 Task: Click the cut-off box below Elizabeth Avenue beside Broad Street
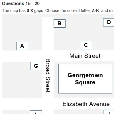[36, 112]
